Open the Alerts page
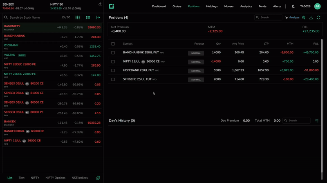Screen dimensions: 327x183 tap(277, 7)
